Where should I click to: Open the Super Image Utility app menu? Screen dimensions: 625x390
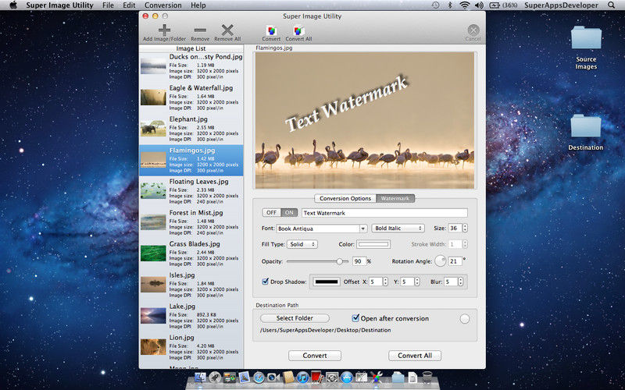tap(60, 5)
